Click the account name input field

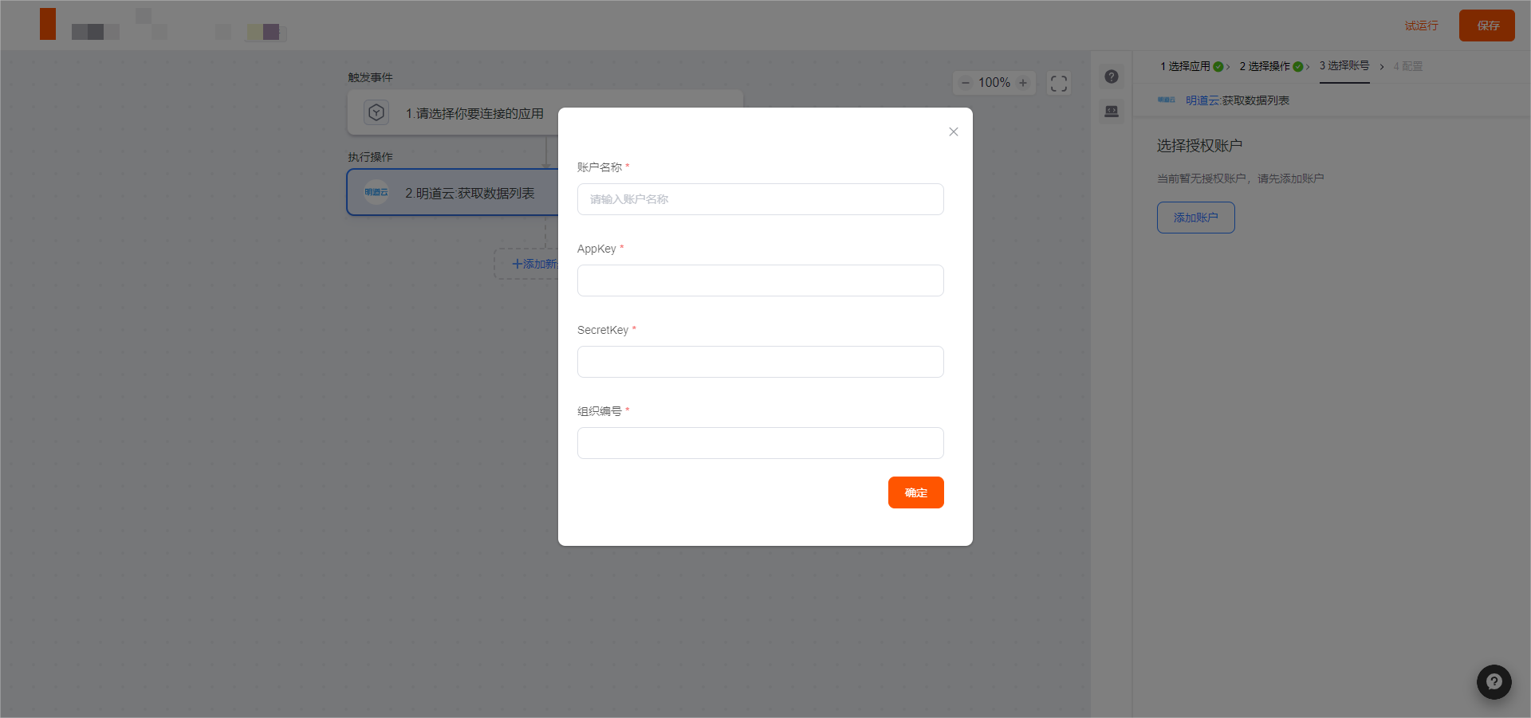(760, 199)
